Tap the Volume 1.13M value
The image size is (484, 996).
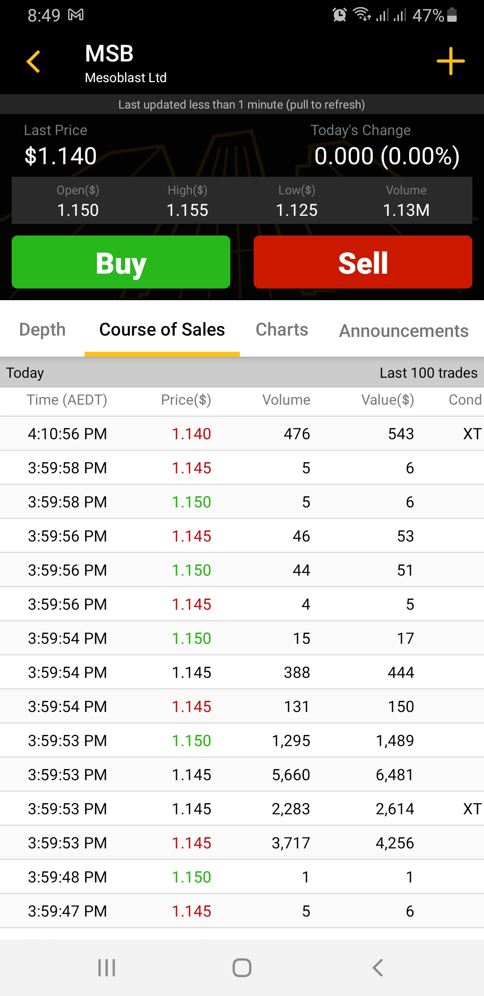[x=406, y=210]
